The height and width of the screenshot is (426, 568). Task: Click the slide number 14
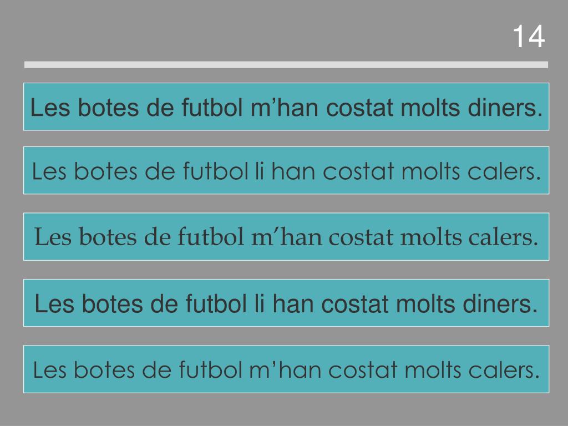(529, 37)
